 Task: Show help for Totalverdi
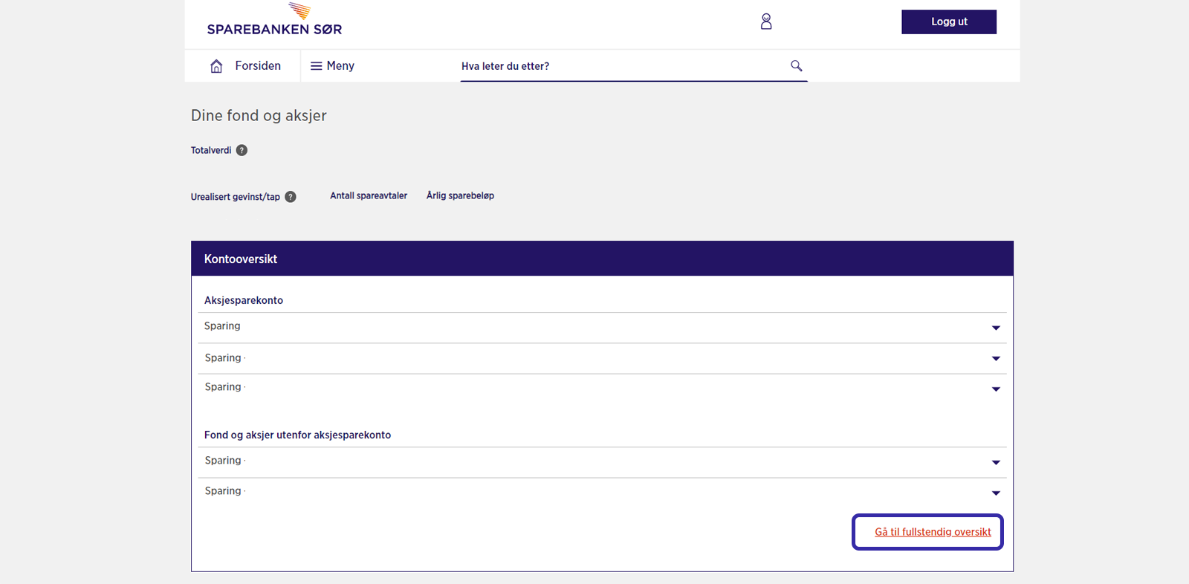point(242,150)
